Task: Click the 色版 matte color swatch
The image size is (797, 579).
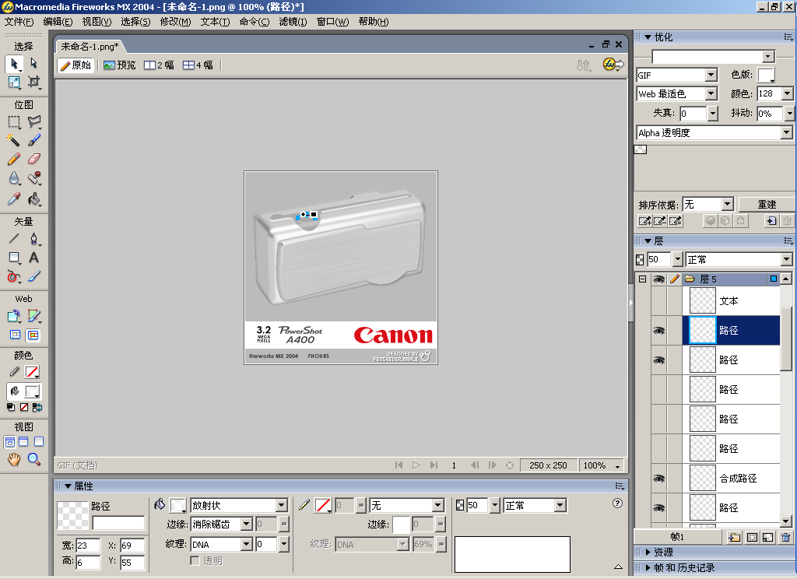Action: pos(766,75)
